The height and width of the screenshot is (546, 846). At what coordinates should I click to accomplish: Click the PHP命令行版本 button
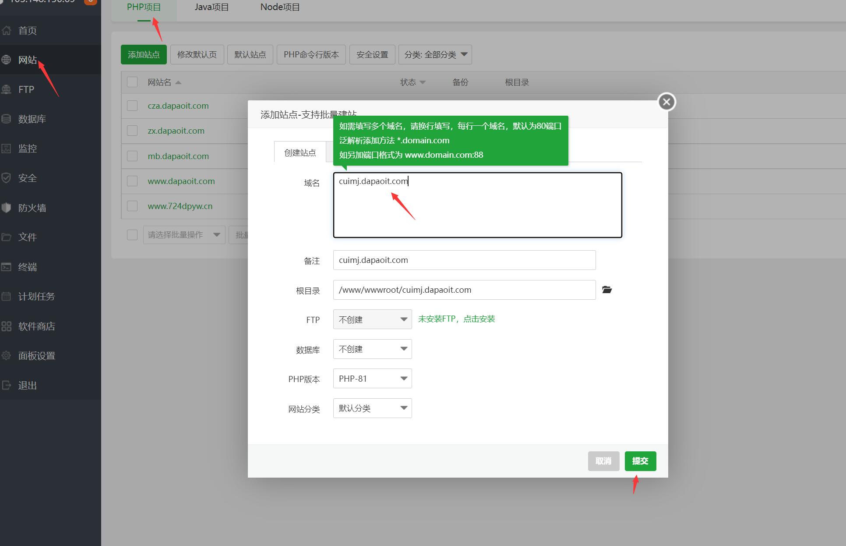(311, 55)
